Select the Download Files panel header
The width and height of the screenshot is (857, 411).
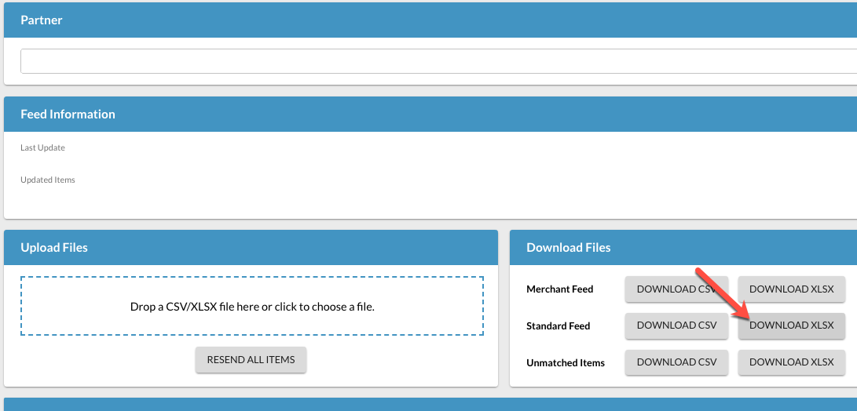568,248
